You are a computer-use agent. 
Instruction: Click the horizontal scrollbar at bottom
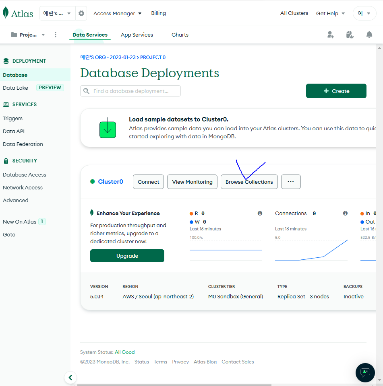point(174,385)
